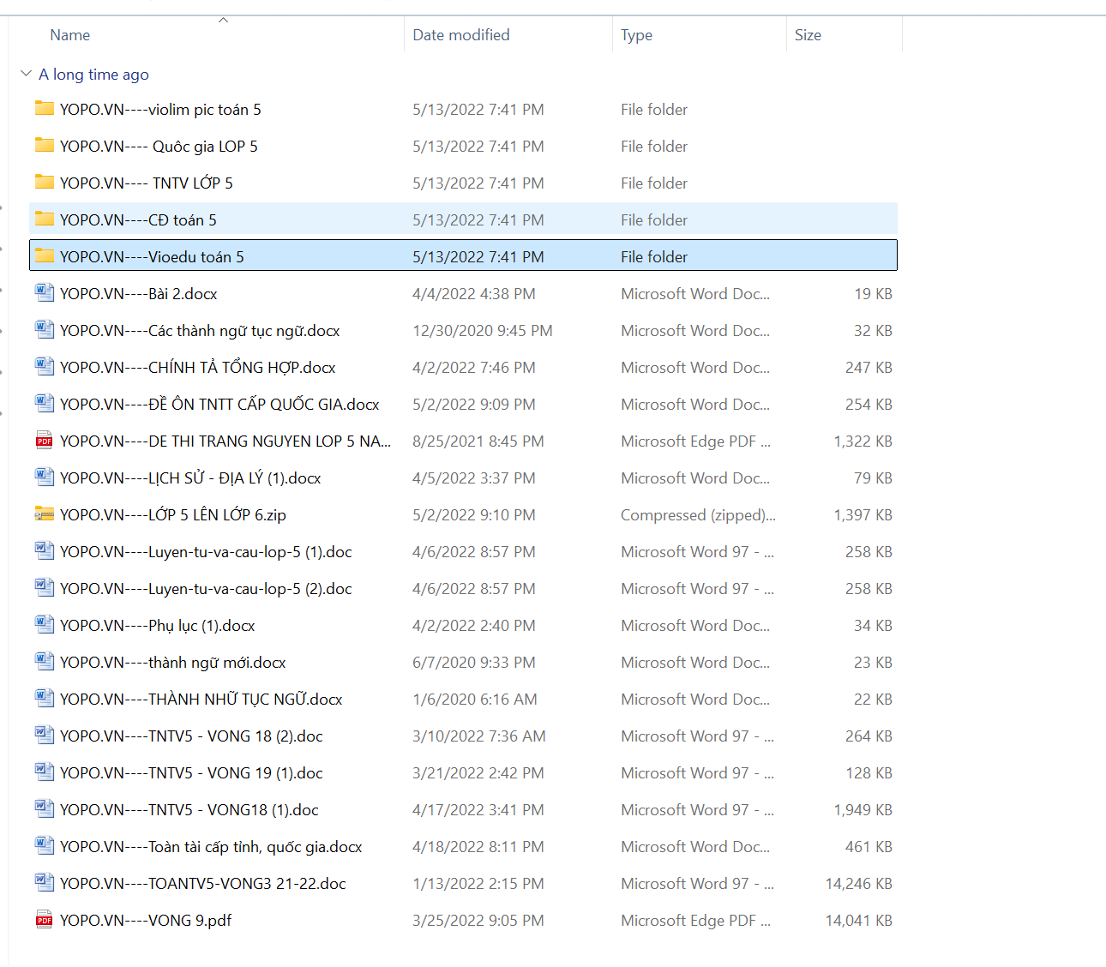Click the size value 14,246 KB

pyautogui.click(x=858, y=884)
